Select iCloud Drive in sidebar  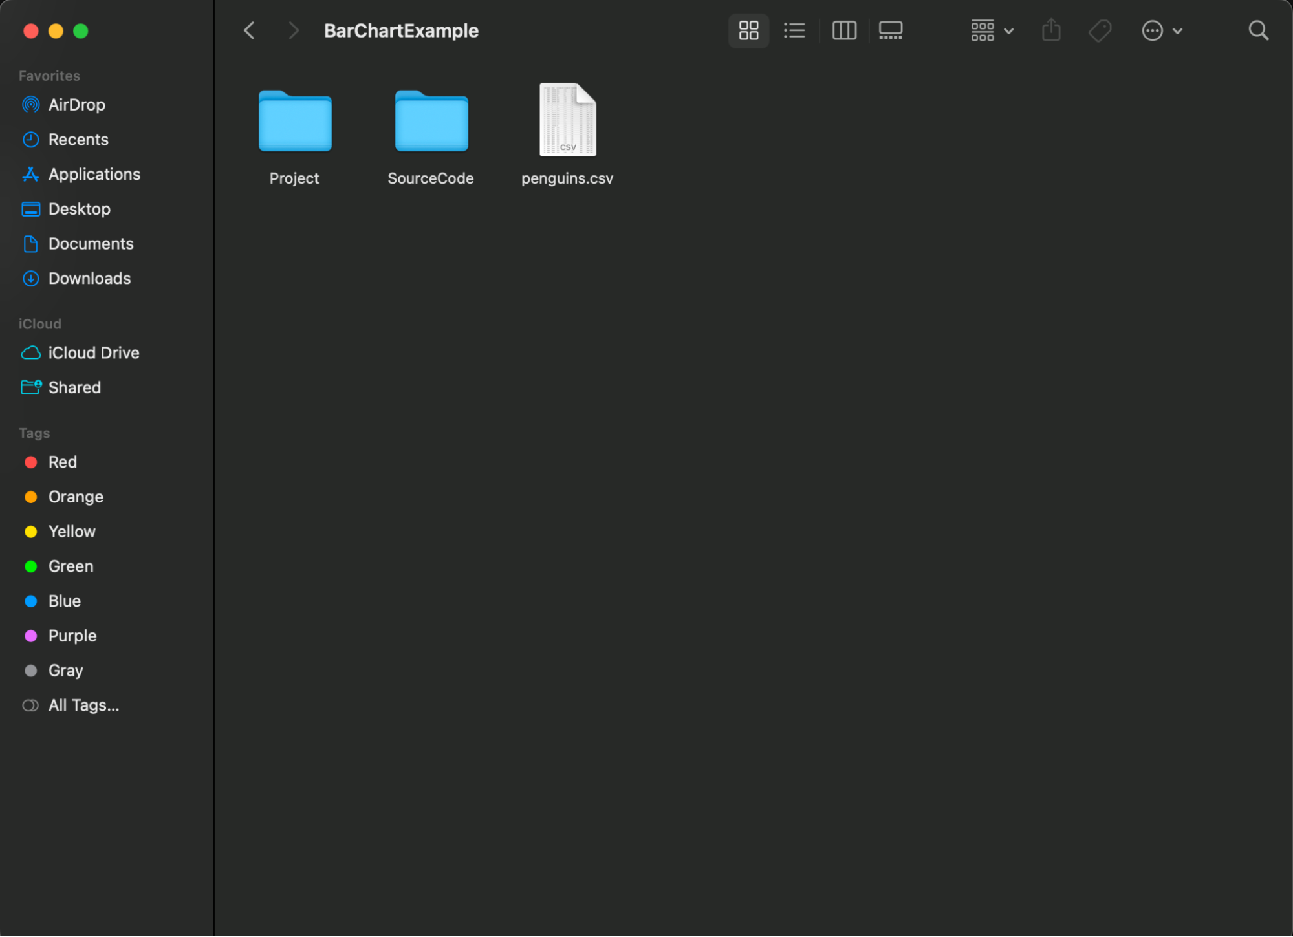[x=94, y=352]
